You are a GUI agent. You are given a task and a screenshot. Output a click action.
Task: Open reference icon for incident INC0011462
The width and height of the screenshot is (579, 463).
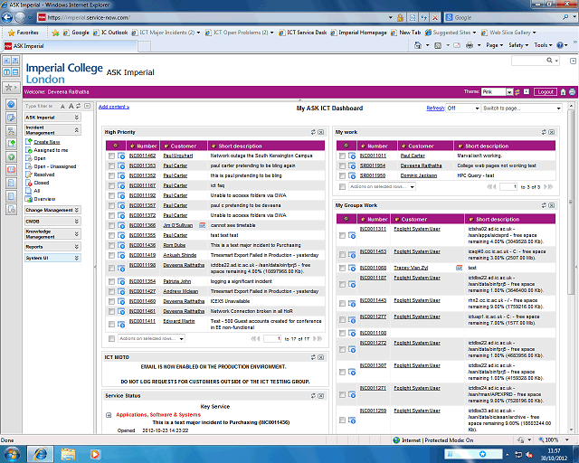tap(122, 156)
